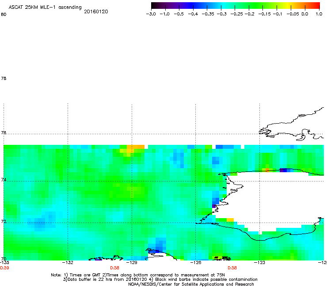Viewport: 327px width, 287px height.
Task: Click the "74" latitude axis label
Action: [4, 180]
